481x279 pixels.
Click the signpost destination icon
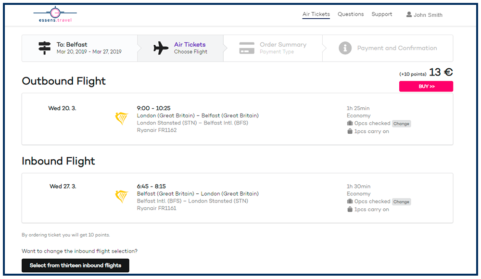tap(44, 48)
